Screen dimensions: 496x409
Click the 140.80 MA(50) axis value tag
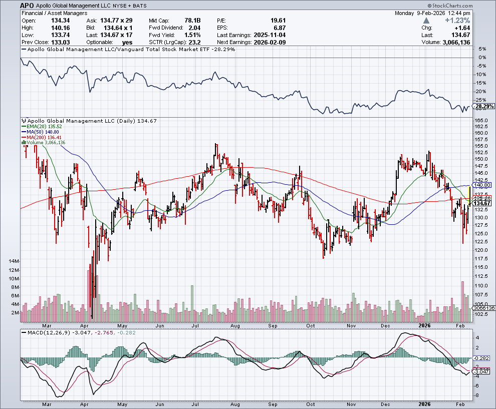[483, 185]
